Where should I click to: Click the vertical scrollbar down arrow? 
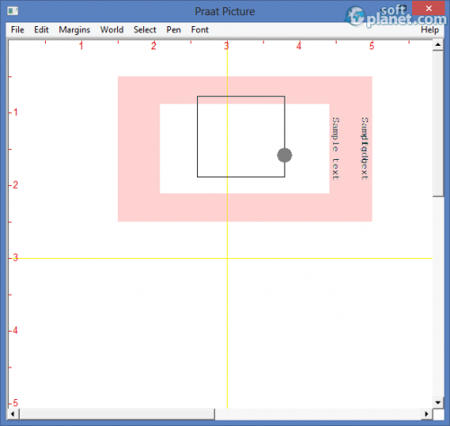(x=438, y=403)
